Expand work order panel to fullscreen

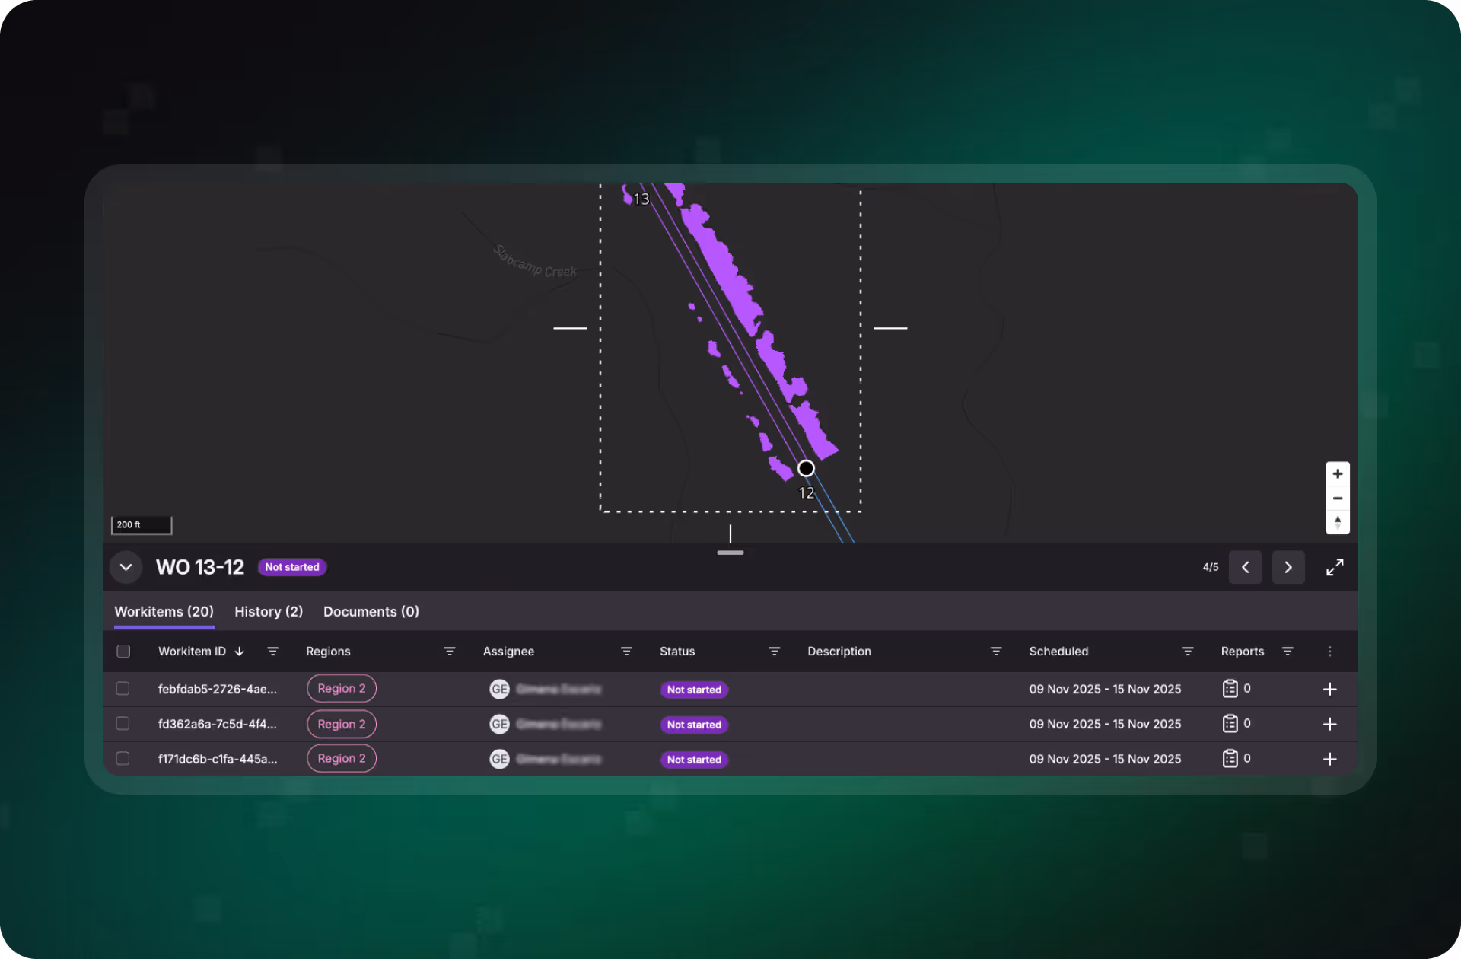1334,567
